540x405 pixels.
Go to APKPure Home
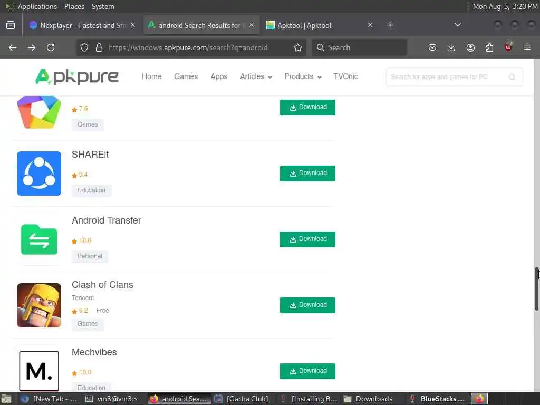tap(151, 76)
